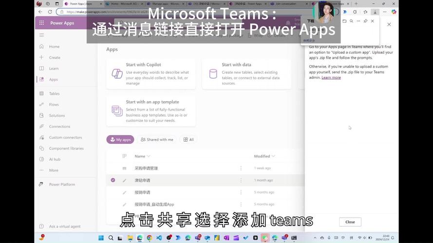Image resolution: width=433 pixels, height=243 pixels.
Task: Choose the Start with an app template card
Action: (x=151, y=111)
